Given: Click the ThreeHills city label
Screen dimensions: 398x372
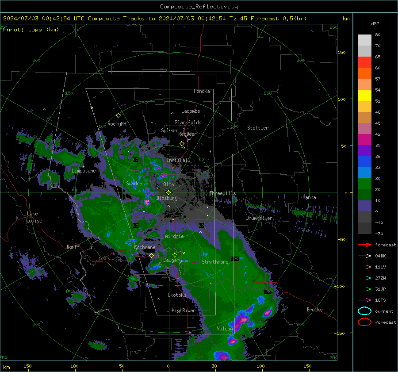Looking at the screenshot, I should point(222,193).
